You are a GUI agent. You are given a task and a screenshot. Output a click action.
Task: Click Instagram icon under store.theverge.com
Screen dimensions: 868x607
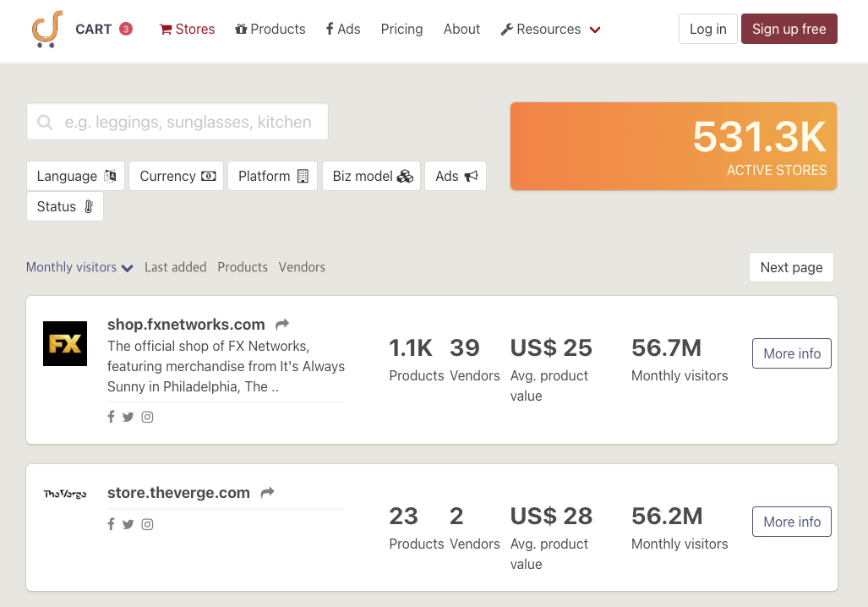point(147,524)
